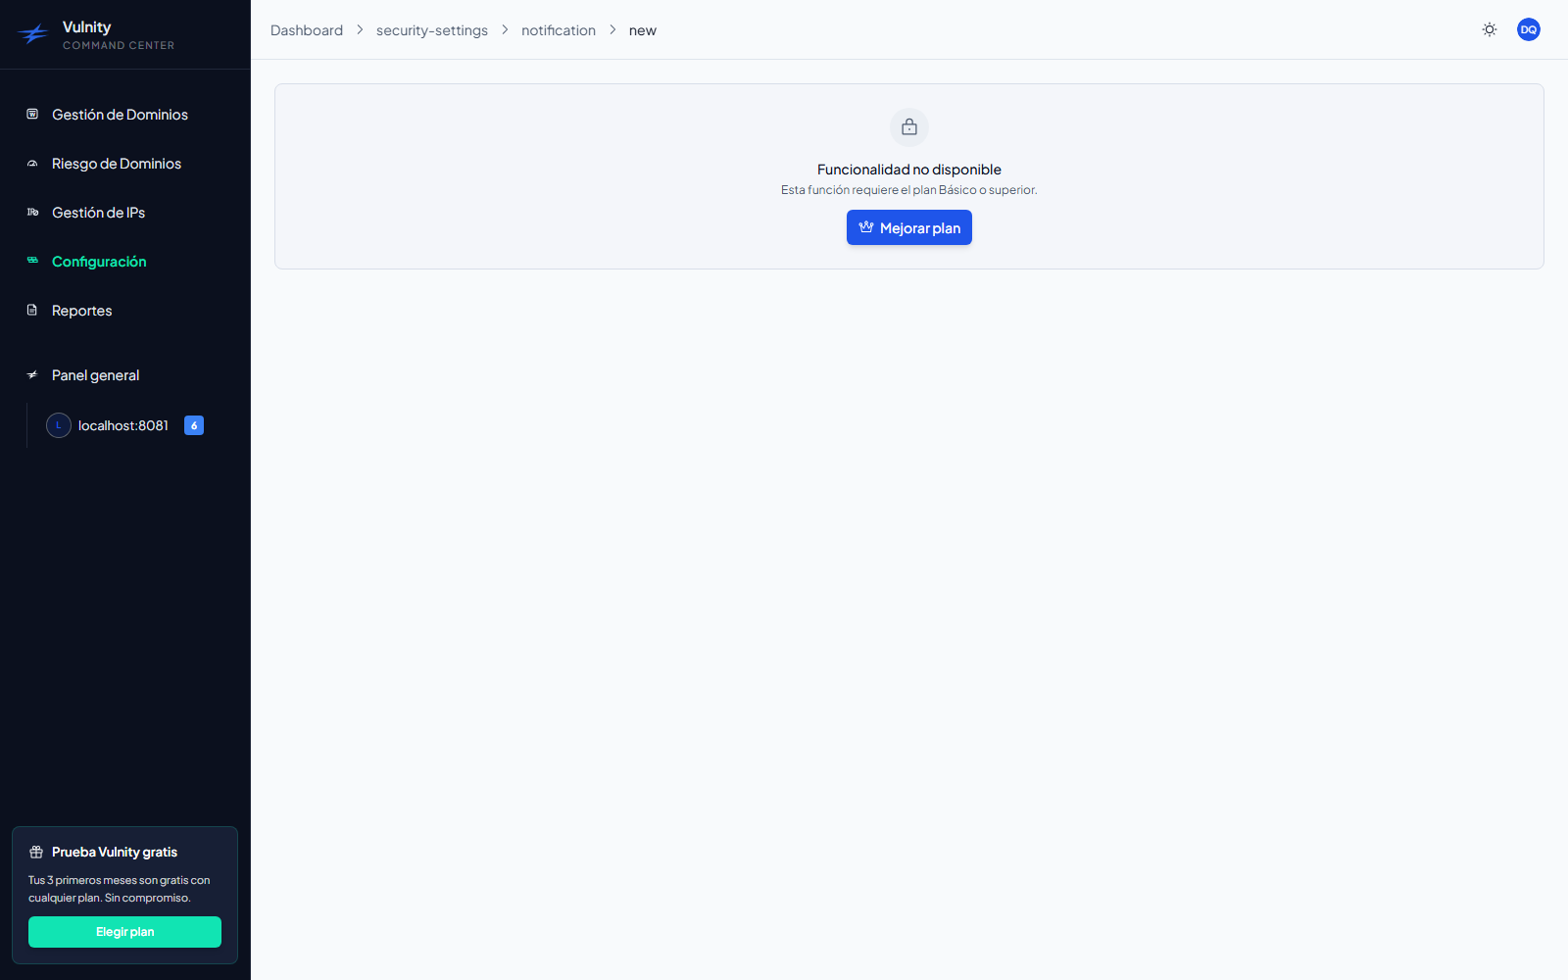Click the 'new' breadcrumb item
Image resolution: width=1568 pixels, height=980 pixels.
pyautogui.click(x=643, y=30)
